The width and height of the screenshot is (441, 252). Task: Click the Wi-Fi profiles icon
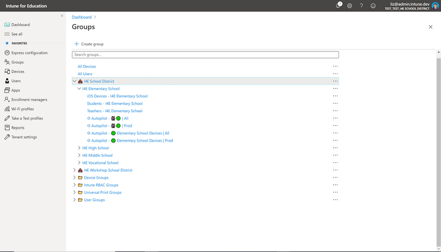pyautogui.click(x=7, y=109)
